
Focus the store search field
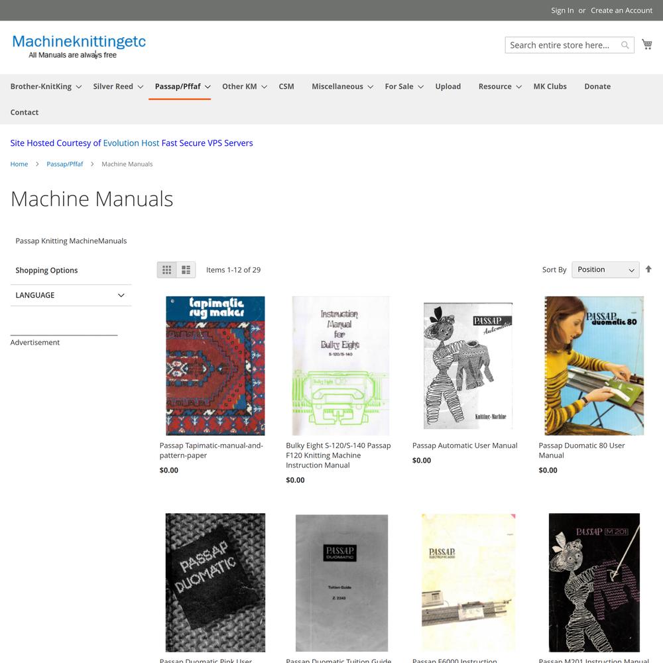coord(569,45)
